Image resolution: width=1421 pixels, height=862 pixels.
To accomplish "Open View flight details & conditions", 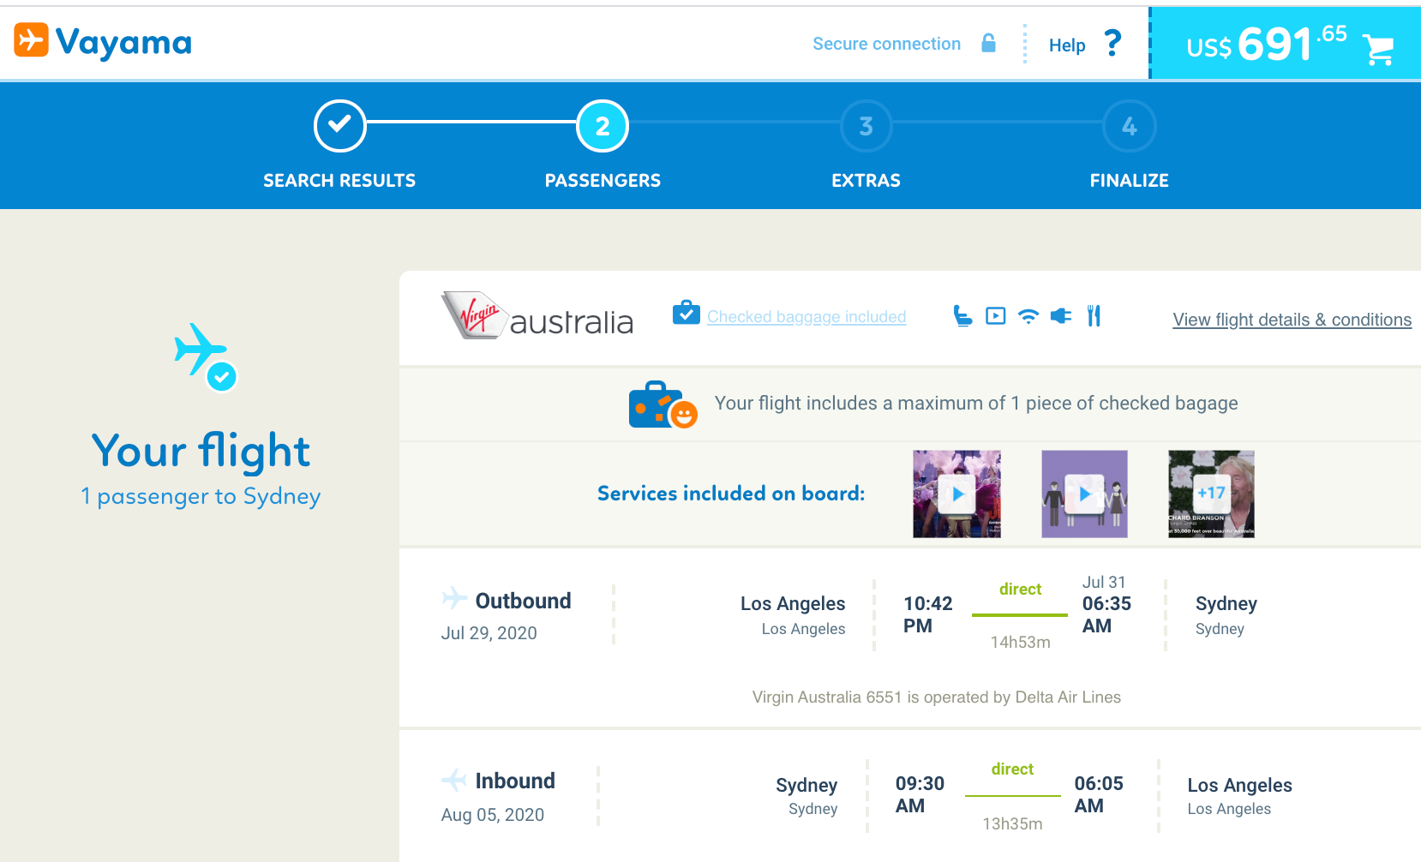I will pos(1292,320).
